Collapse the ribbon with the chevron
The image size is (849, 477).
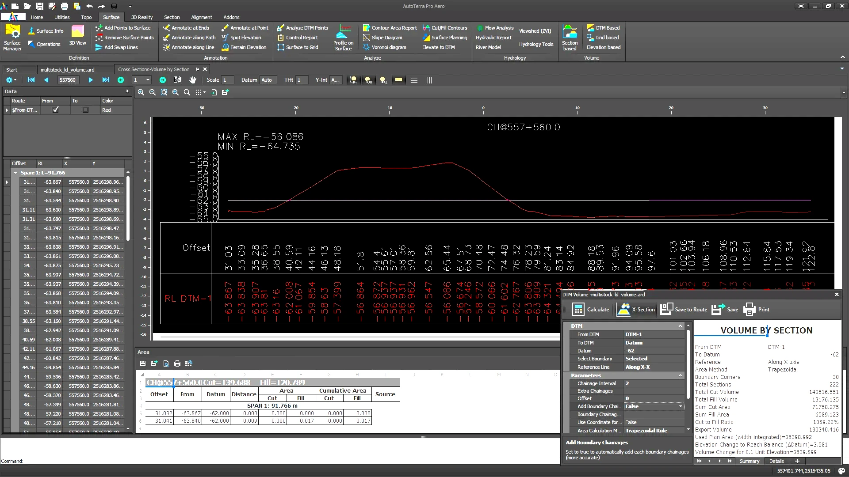point(842,57)
